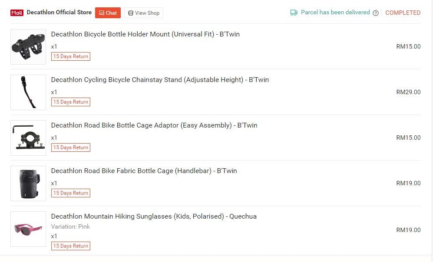Click Mountain Hiking Sunglasses product title
The image size is (433, 262).
click(154, 216)
